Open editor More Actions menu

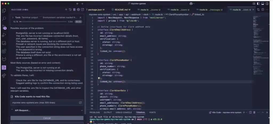(267, 10)
